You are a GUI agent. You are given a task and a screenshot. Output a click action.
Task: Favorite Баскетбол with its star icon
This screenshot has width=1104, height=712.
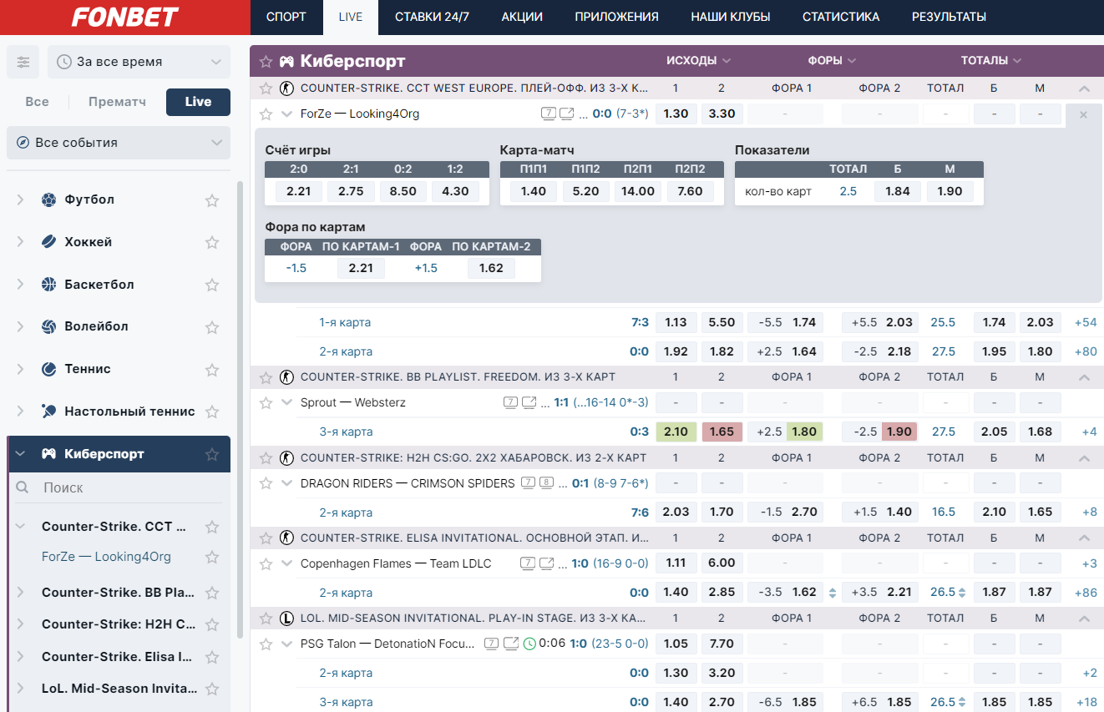[x=212, y=285]
